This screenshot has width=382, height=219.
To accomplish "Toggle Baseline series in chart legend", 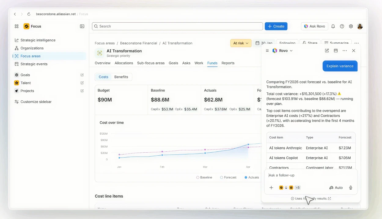I will click(x=204, y=177).
